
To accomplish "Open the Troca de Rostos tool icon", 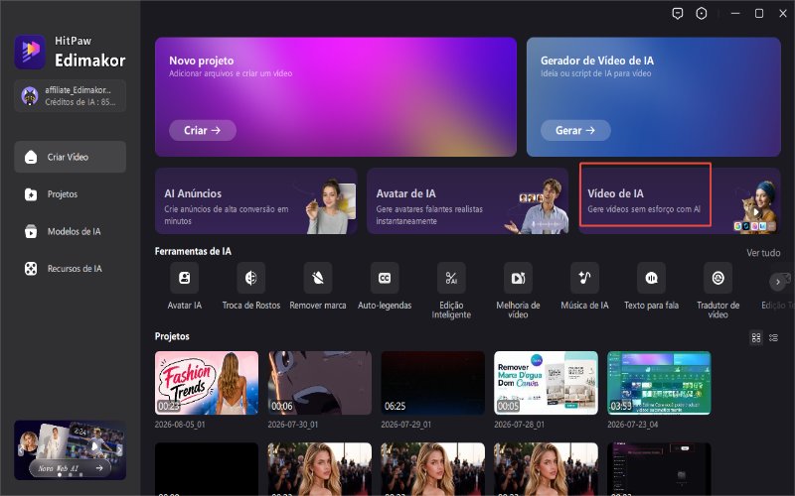I will click(251, 278).
